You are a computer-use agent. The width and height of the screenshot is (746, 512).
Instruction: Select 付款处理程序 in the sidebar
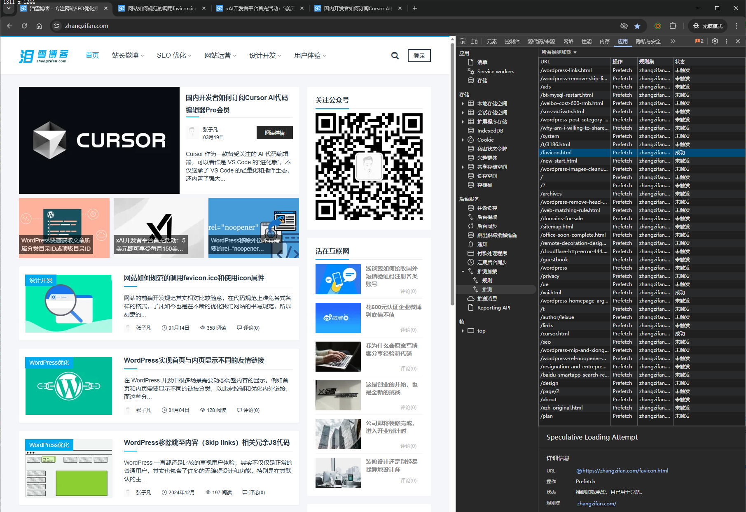click(x=492, y=253)
